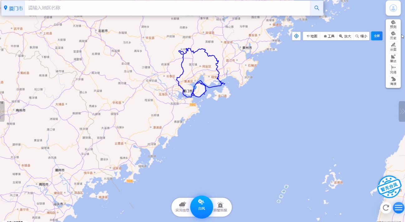
Task: Open the blue hamburger menu button
Action: tap(399, 208)
